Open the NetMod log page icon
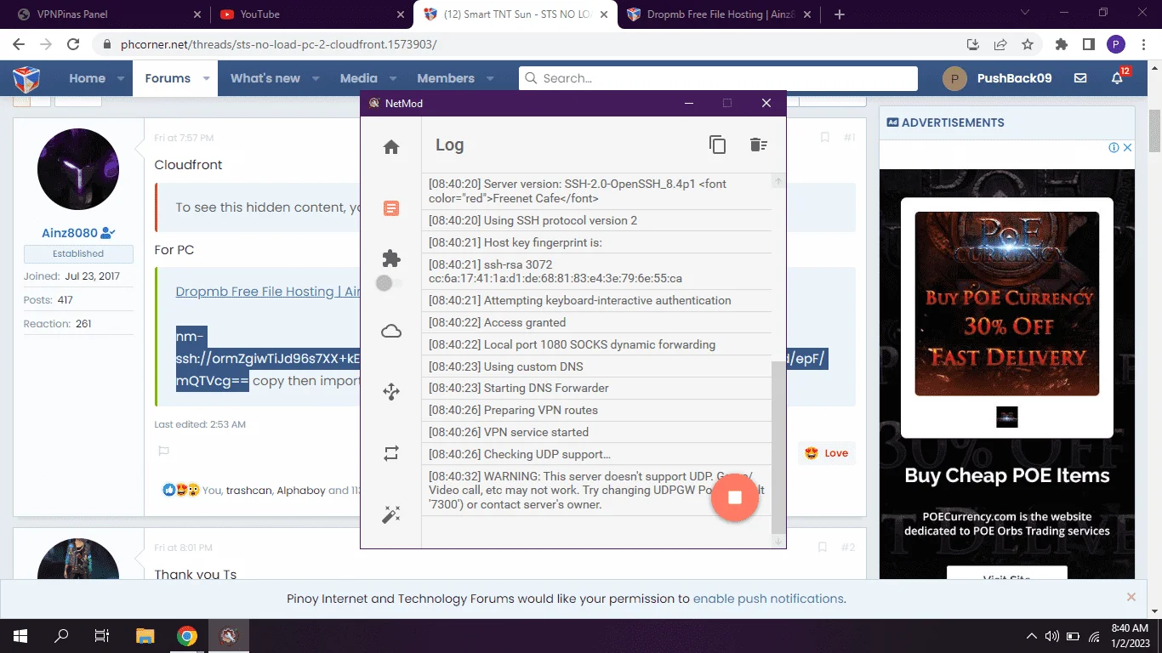1162x653 pixels. pos(391,208)
